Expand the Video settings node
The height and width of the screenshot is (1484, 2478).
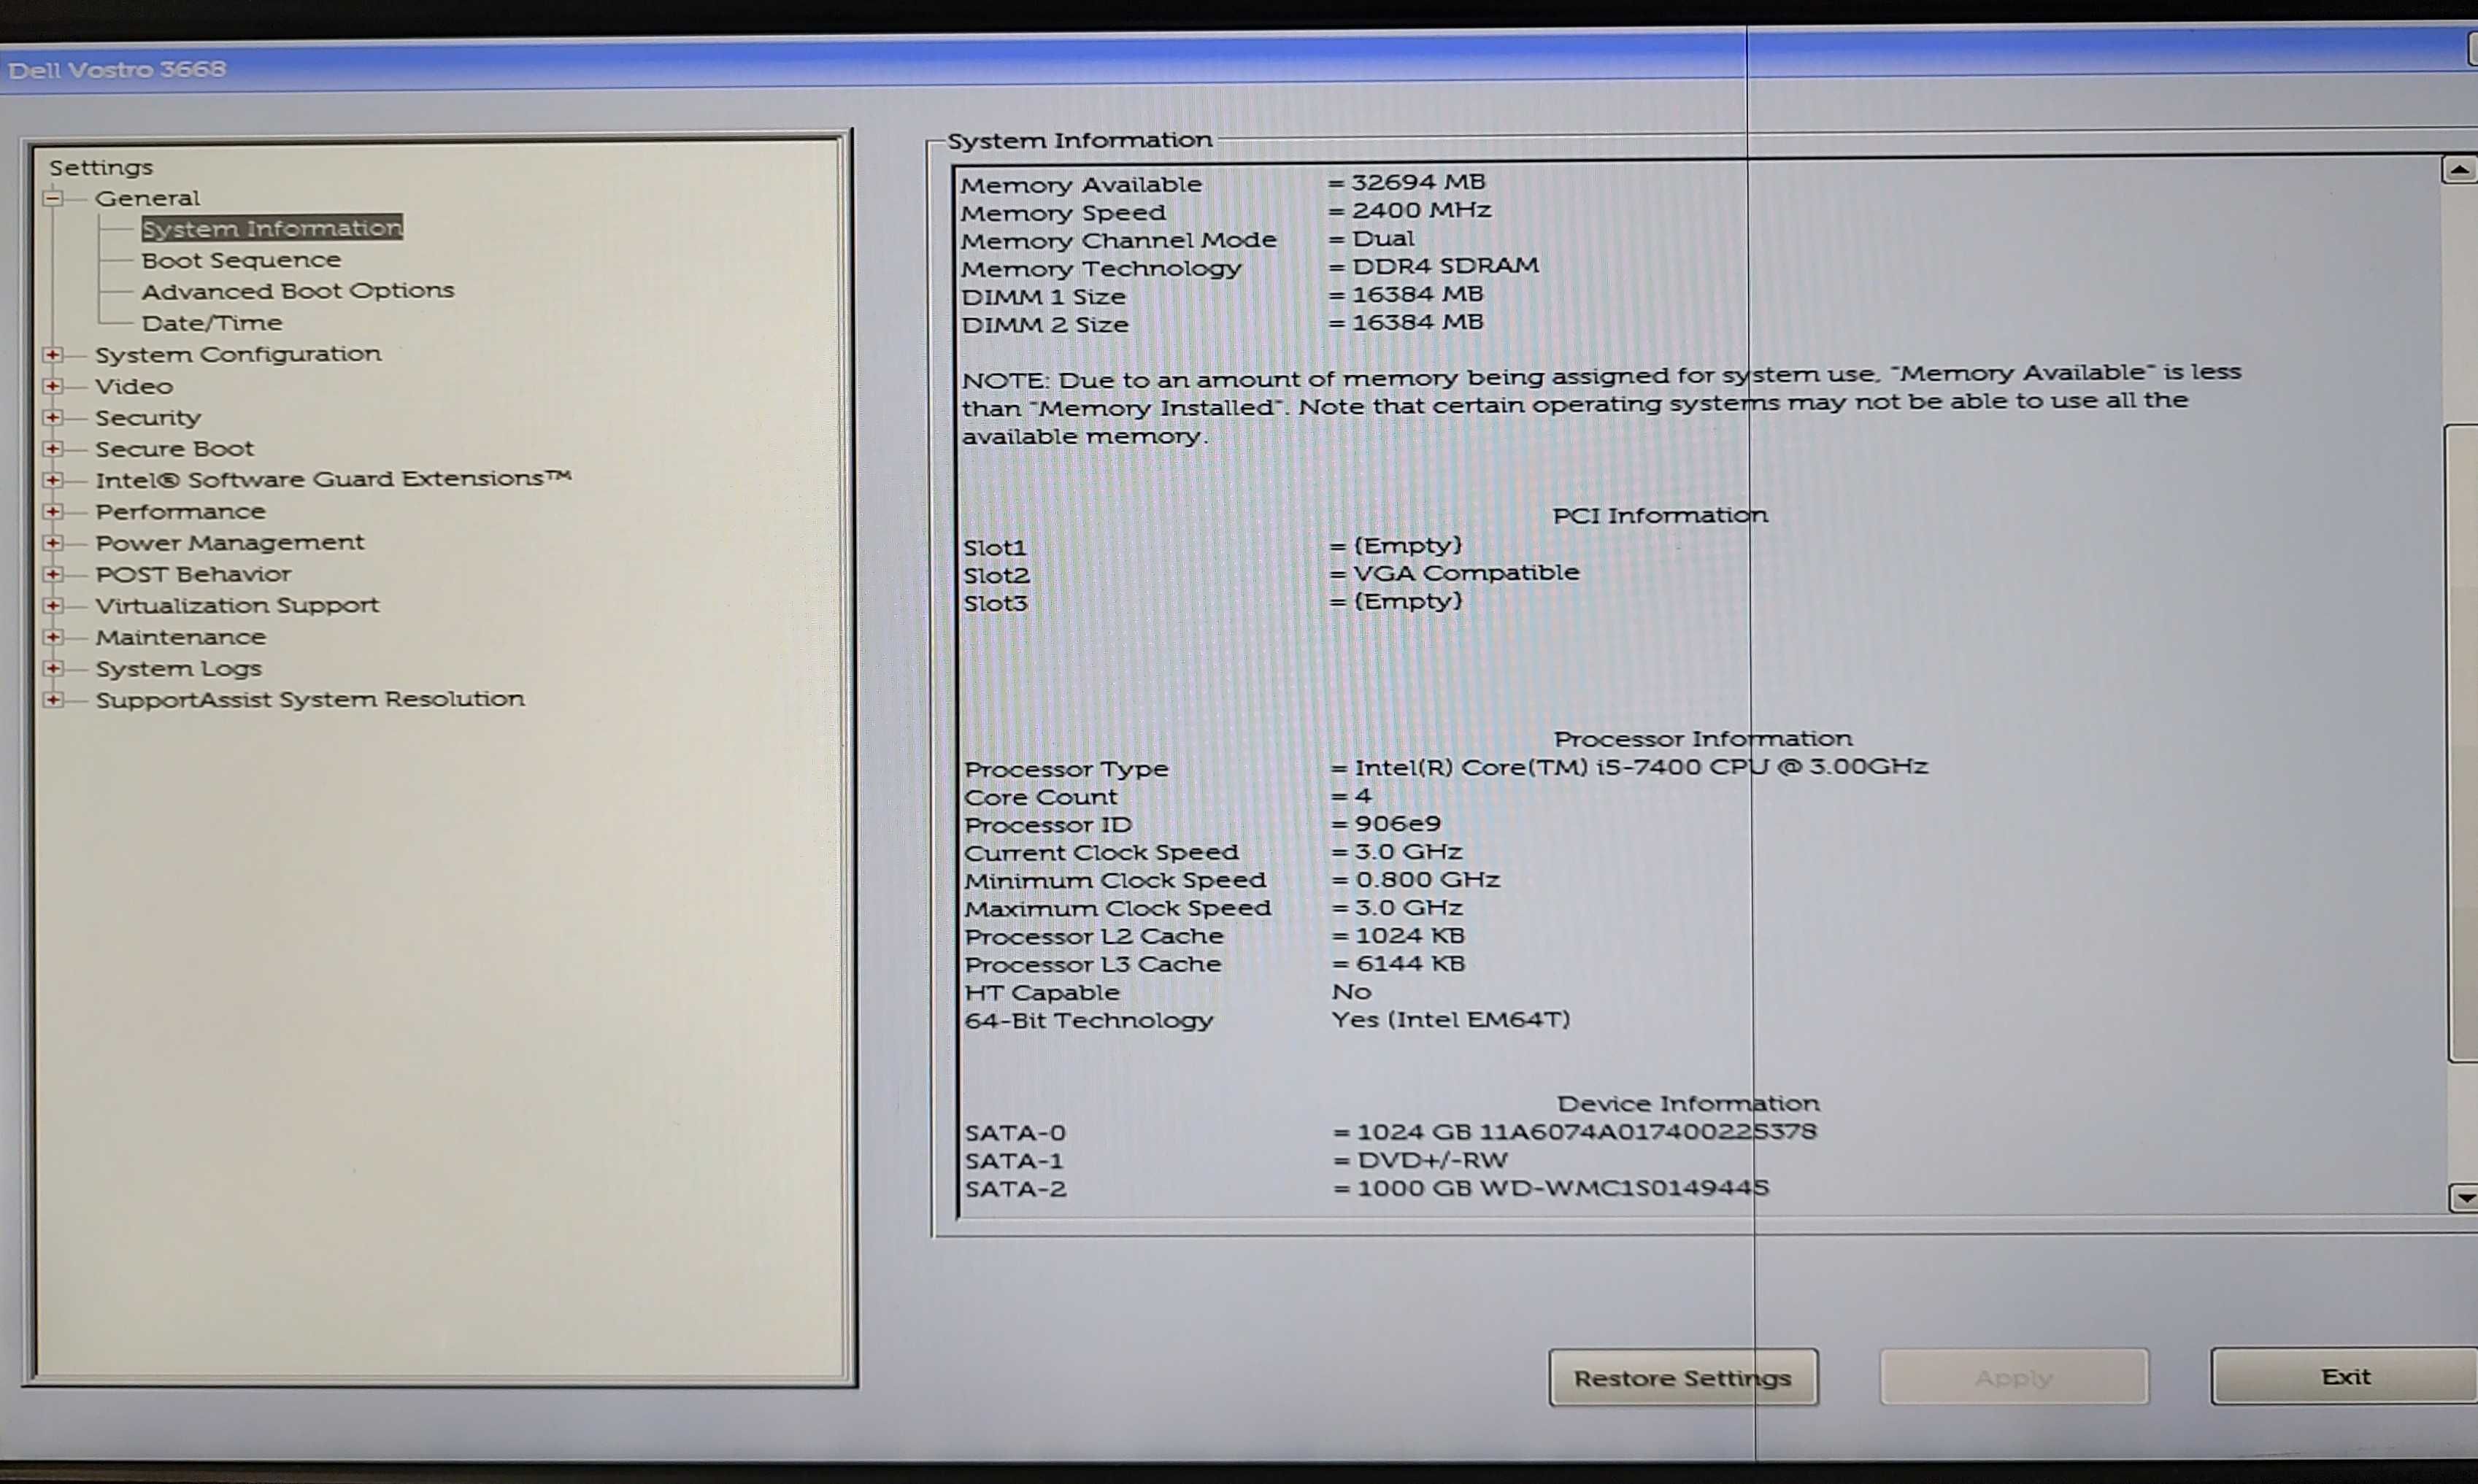tap(53, 386)
